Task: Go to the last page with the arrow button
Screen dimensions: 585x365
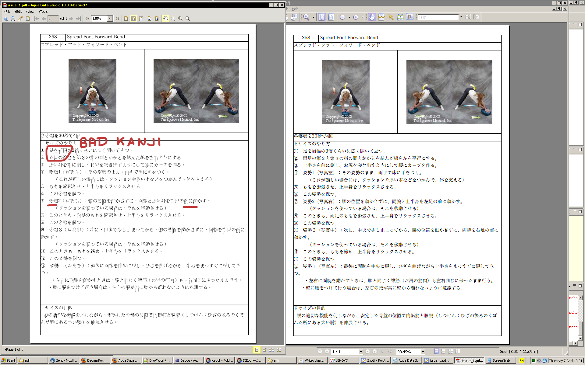Action: (78, 19)
